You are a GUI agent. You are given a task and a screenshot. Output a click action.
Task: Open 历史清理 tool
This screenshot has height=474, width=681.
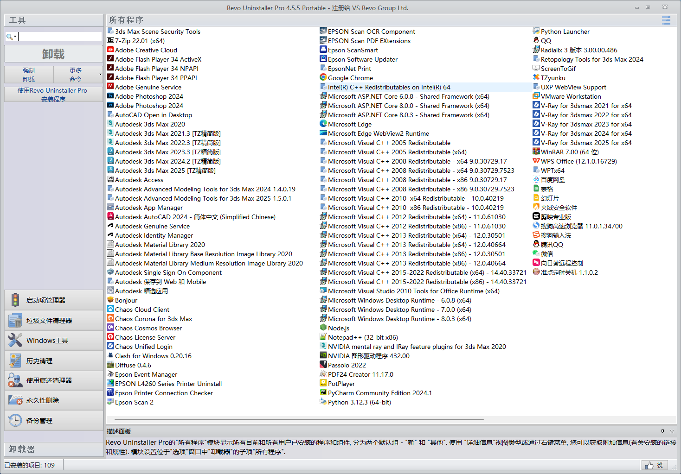coord(54,361)
